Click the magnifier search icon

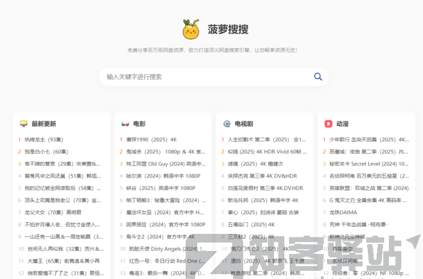[x=318, y=77]
